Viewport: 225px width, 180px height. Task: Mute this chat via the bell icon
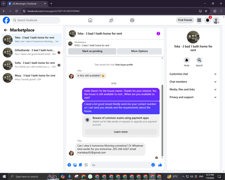pos(187,60)
